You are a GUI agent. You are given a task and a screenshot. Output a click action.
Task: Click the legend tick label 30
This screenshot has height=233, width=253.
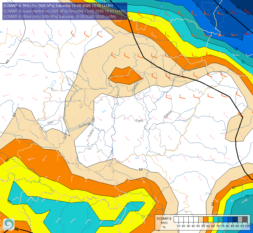tap(188, 226)
